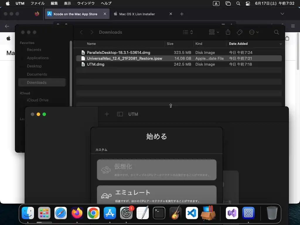Image resolution: width=300 pixels, height=225 pixels.
Task: Close the Mac OS X Lion Installer tab
Action: pos(171,14)
